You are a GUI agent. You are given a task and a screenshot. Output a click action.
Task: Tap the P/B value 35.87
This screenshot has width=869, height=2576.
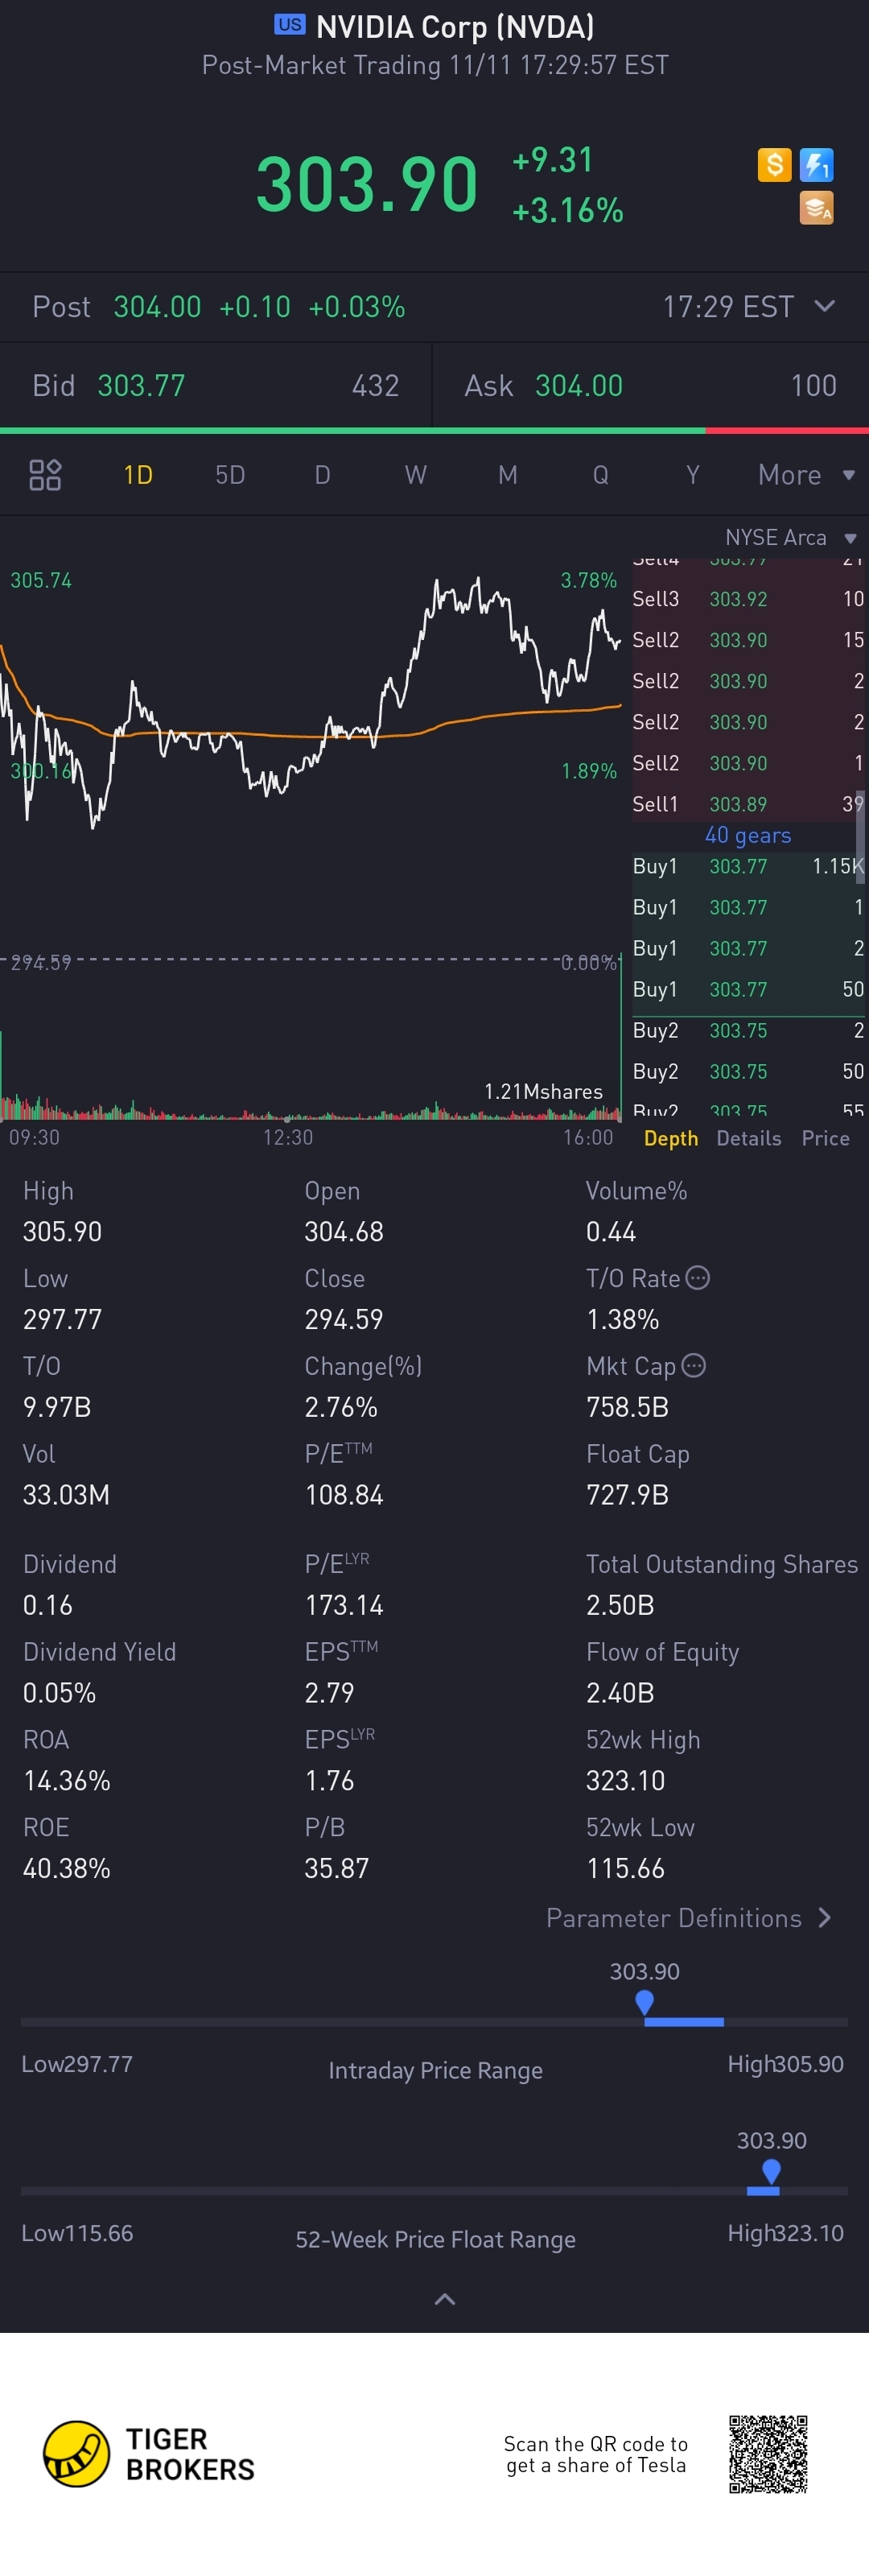(x=337, y=1868)
